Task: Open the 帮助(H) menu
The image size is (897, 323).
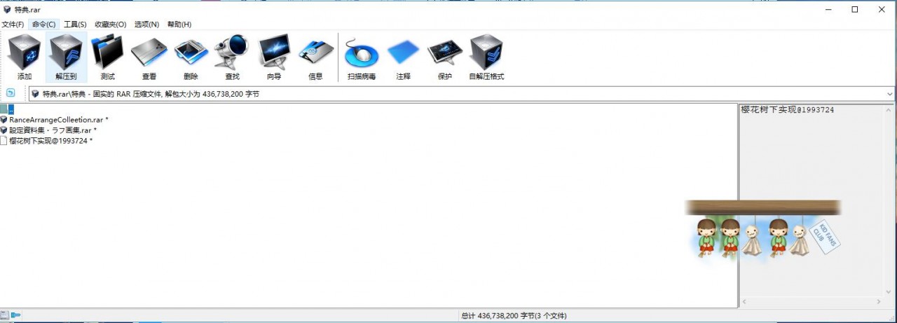Action: click(179, 24)
